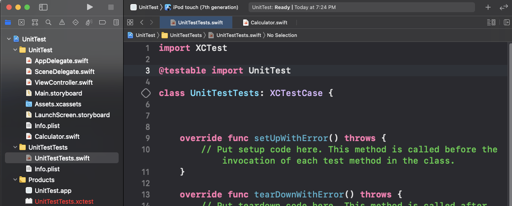Screen dimensions: 512x206
Task: Collapse the UnitTest group folder
Action: coord(15,50)
